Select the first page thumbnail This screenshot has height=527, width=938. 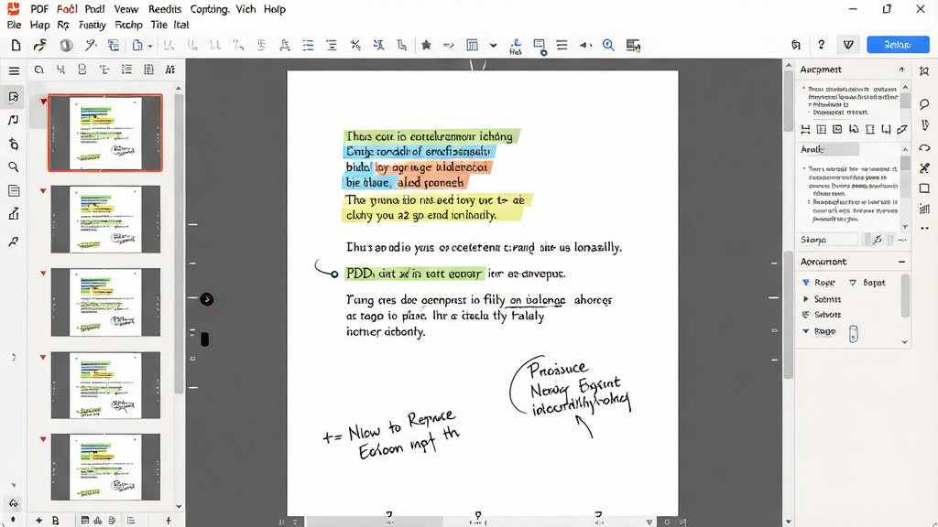[105, 134]
